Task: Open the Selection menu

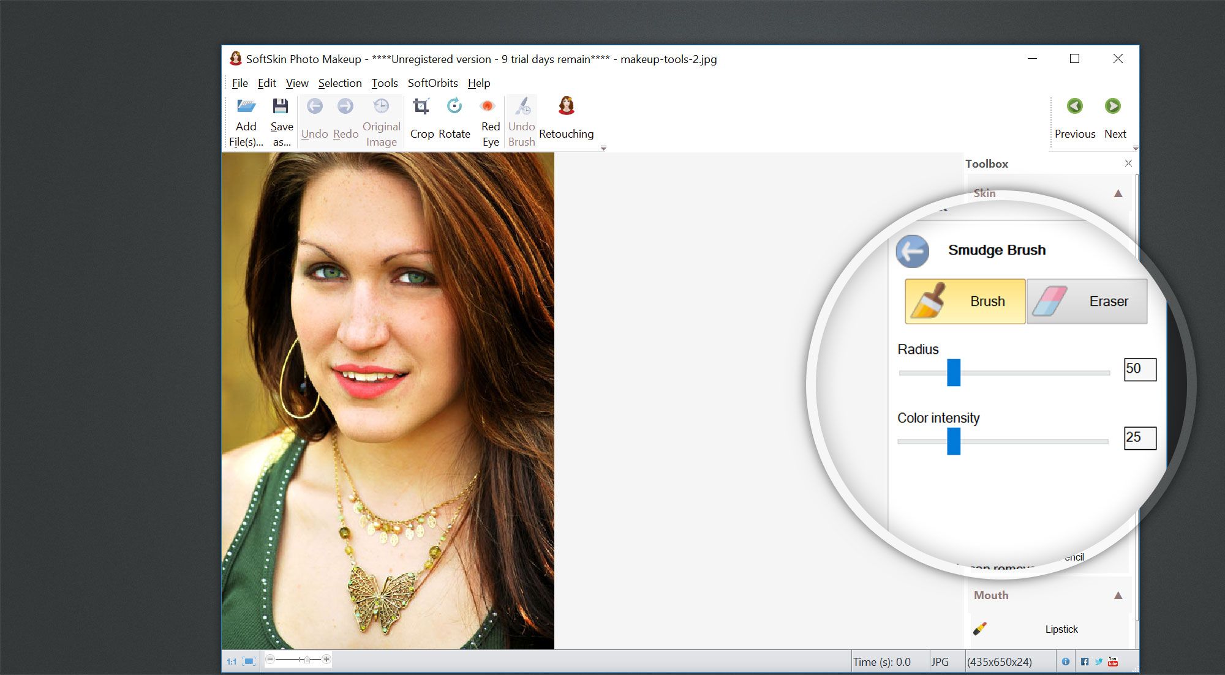Action: coord(339,82)
